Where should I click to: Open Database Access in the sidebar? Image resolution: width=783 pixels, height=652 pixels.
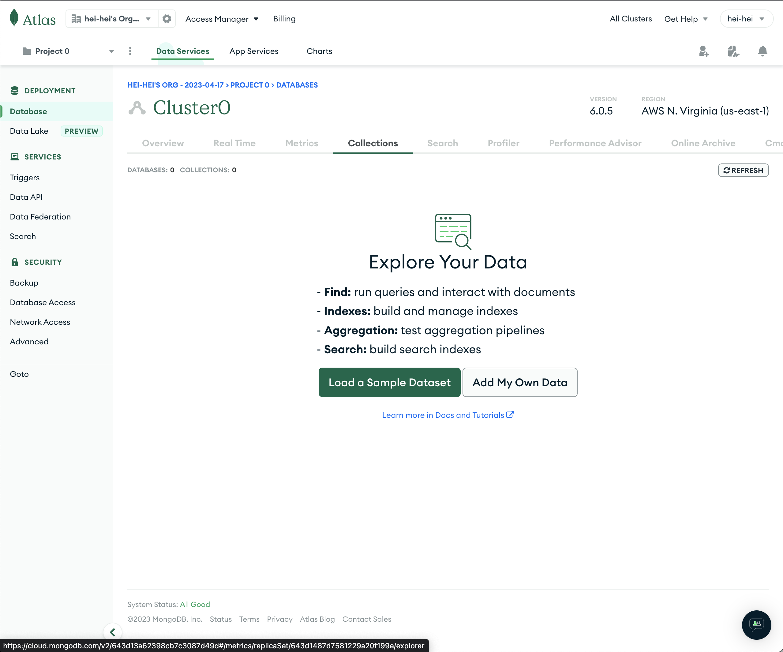(x=43, y=302)
